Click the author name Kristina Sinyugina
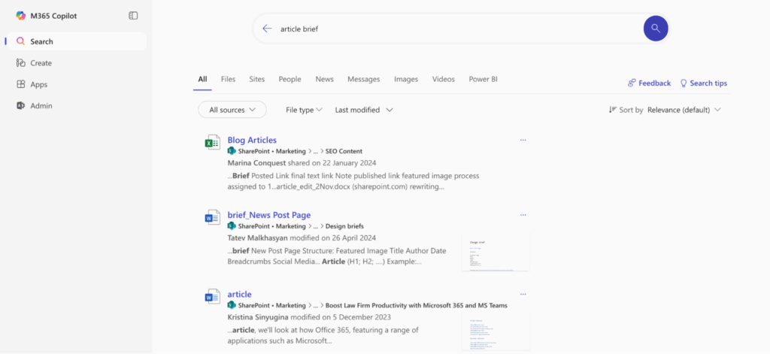The height and width of the screenshot is (354, 770). point(258,317)
